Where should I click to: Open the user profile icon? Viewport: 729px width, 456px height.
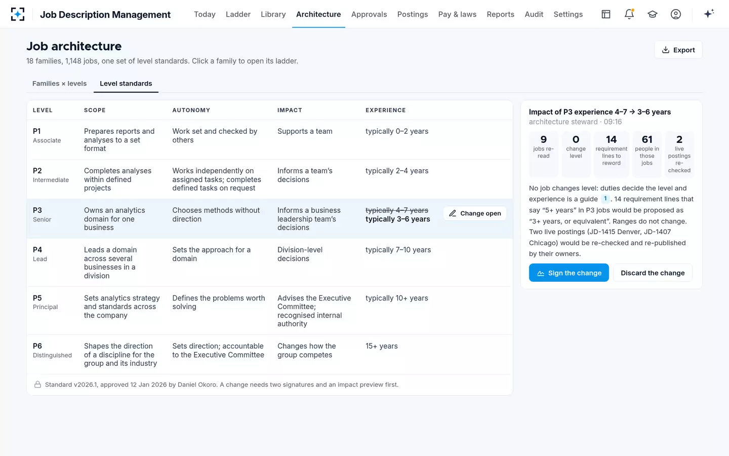point(676,14)
